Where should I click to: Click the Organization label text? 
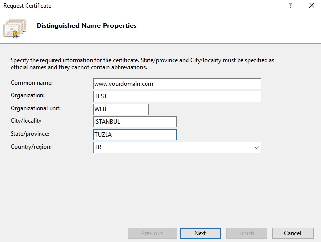[27, 95]
